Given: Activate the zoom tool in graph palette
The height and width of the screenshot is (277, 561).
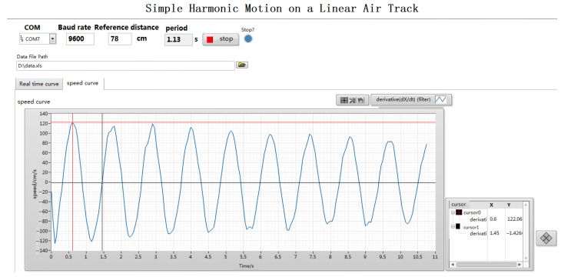Looking at the screenshot, I should coord(353,100).
